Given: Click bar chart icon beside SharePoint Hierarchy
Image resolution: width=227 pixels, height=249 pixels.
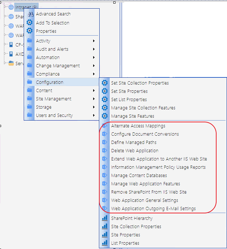Looking at the screenshot, I should click(105, 218).
